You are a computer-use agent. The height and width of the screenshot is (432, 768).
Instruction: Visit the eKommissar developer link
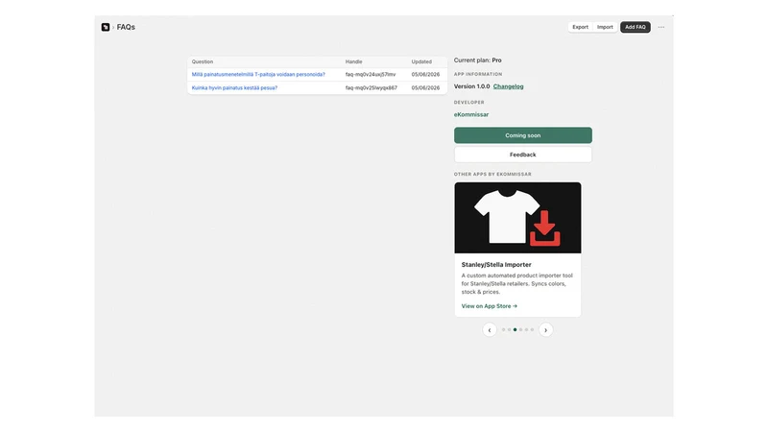pos(471,114)
